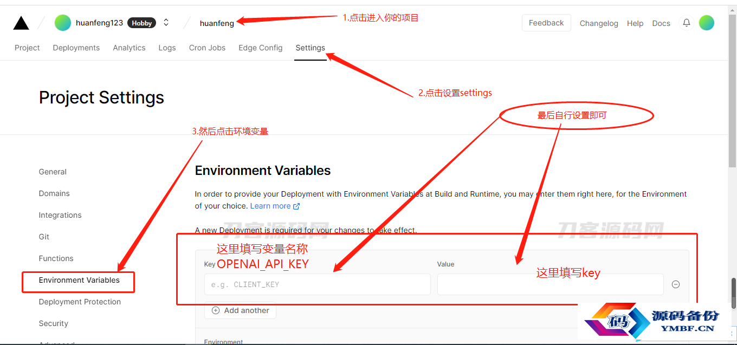737x345 pixels.
Task: Open the notifications bell
Action: [687, 23]
